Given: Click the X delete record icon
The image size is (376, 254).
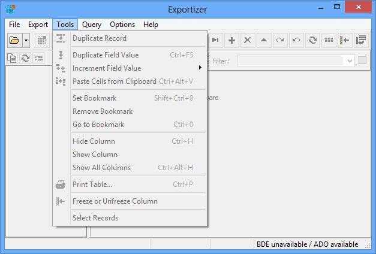Looking at the screenshot, I should 248,40.
